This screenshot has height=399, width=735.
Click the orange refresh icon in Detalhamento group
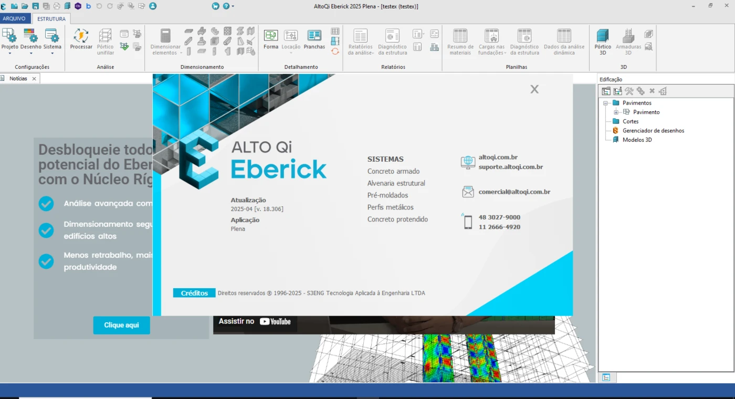(335, 51)
